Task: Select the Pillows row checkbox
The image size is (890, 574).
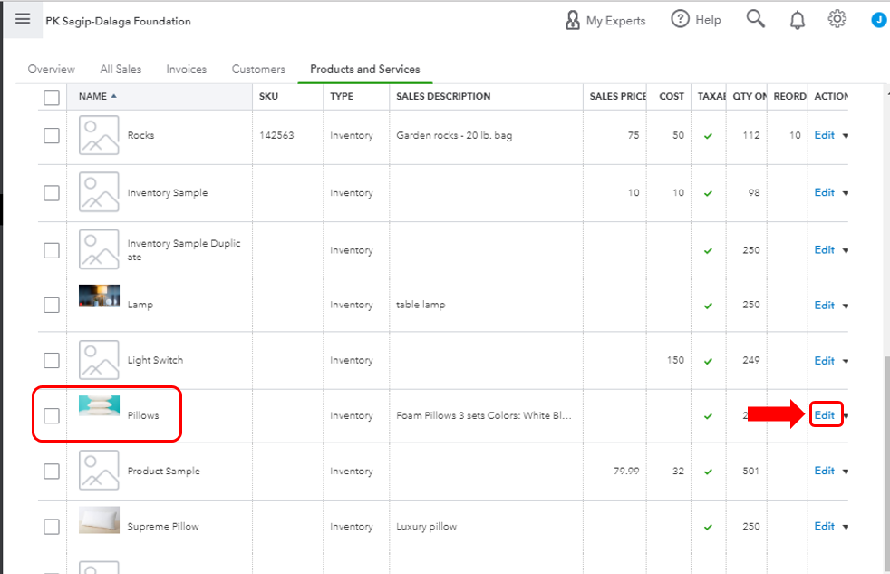Action: click(x=52, y=415)
